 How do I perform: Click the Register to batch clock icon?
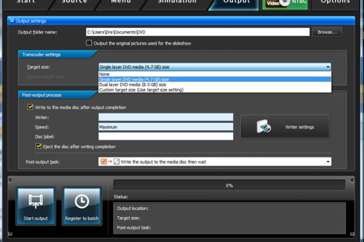pyautogui.click(x=82, y=201)
